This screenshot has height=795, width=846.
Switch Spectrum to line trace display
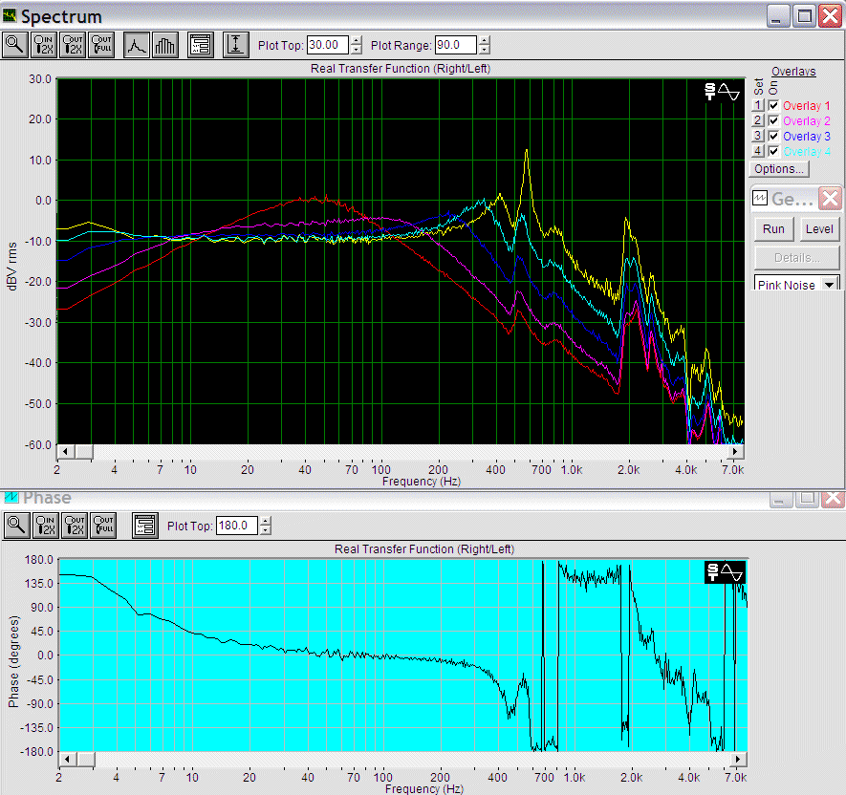coord(137,45)
